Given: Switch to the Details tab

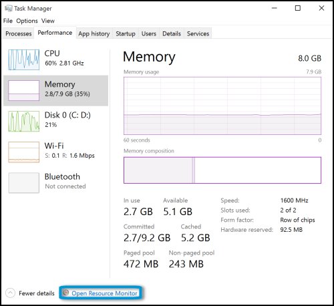Looking at the screenshot, I should coord(172,33).
